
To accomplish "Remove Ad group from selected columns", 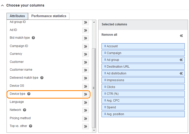I will (x=181, y=60).
